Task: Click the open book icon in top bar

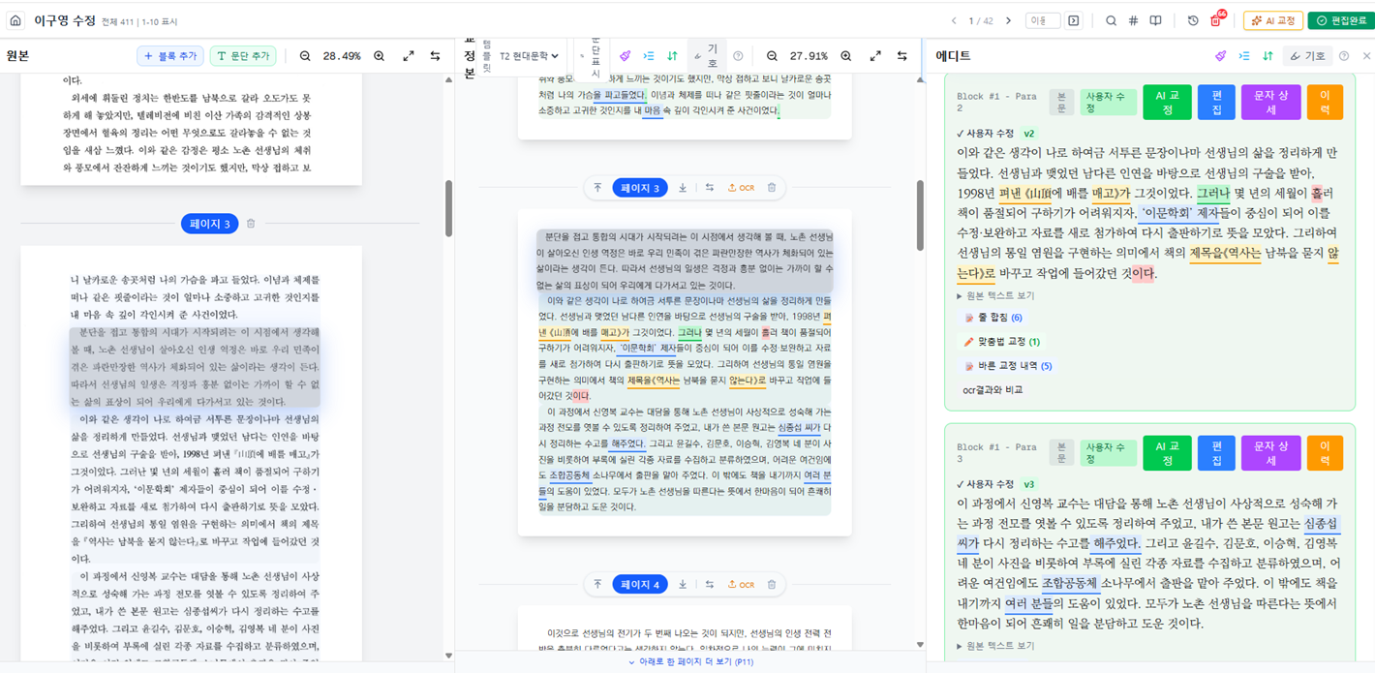Action: [1155, 20]
